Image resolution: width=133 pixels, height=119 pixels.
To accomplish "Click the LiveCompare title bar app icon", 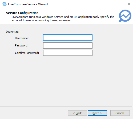I will [5, 4].
